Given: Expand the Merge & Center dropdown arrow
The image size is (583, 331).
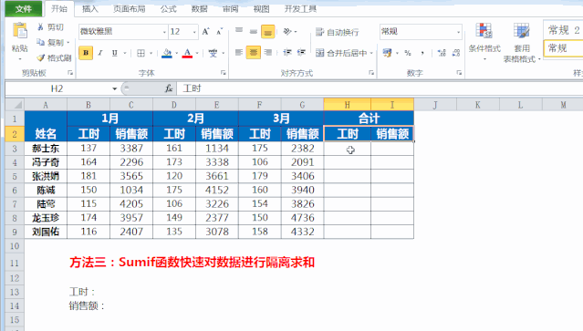Looking at the screenshot, I should pyautogui.click(x=371, y=53).
